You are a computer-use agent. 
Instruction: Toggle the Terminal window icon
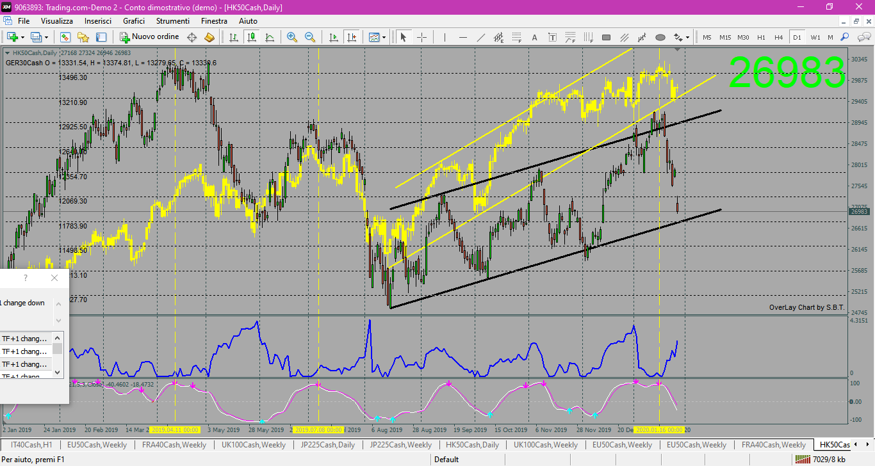(x=101, y=37)
